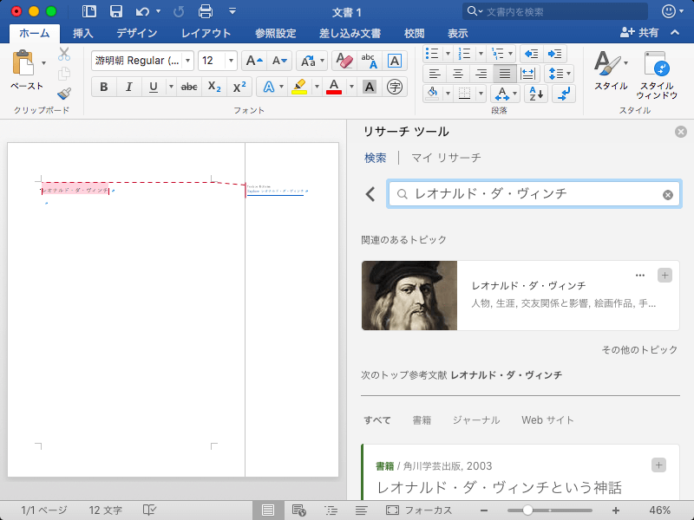The image size is (694, 520).
Task: Expand the font size dropdown
Action: [x=230, y=61]
